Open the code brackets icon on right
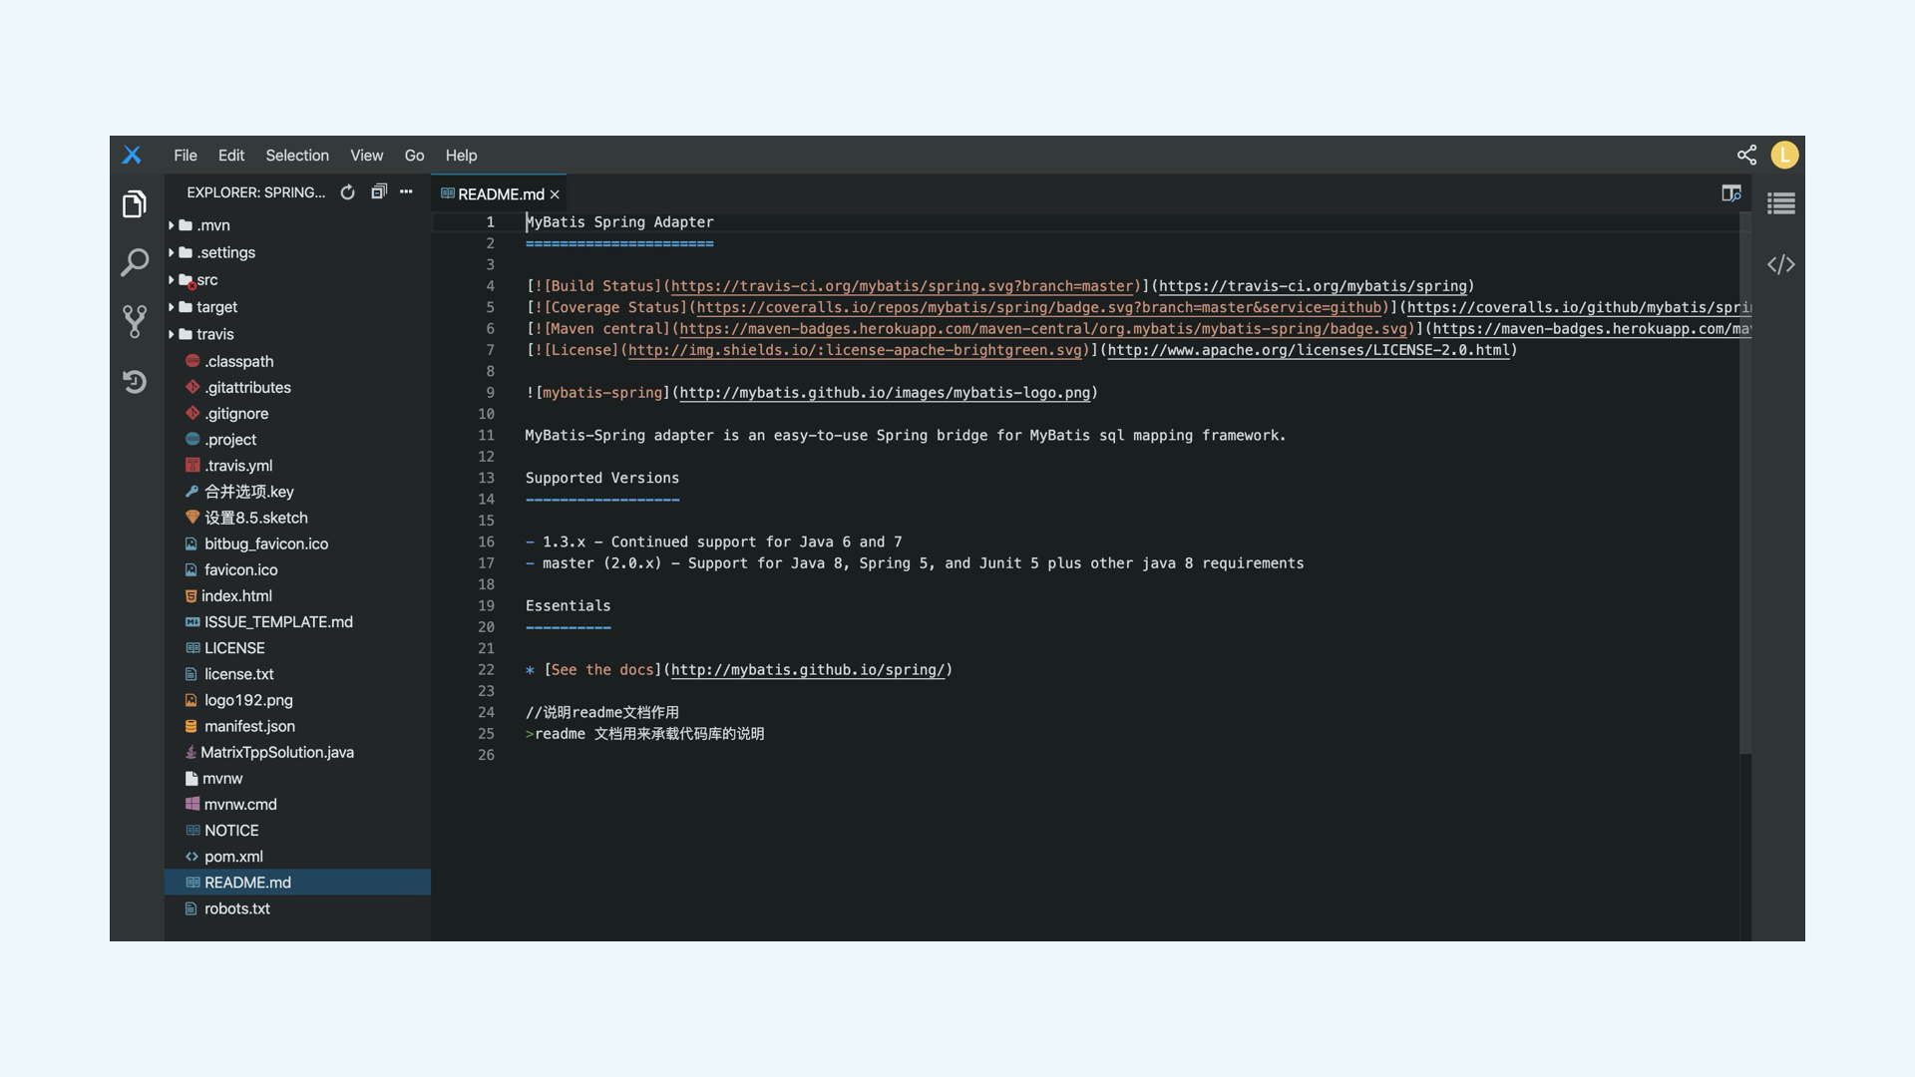 1781,264
